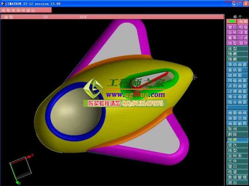Choose the 直纹面 ruled surface command

coord(237,70)
